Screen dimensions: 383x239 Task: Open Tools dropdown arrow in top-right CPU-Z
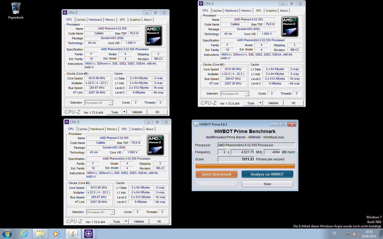pos(260,103)
